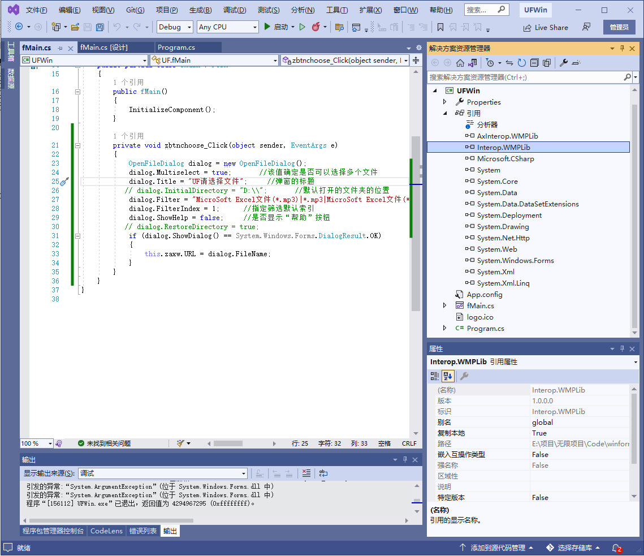
Task: Click the 启动 start label button
Action: 281,27
